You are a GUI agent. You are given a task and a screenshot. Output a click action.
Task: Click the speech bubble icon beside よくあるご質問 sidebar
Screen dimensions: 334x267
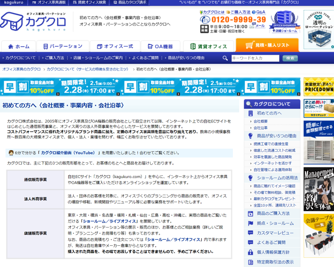250,242
